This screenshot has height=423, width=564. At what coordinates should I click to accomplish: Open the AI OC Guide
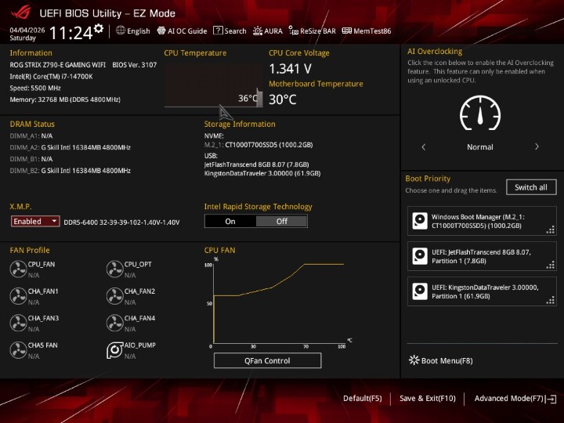[x=182, y=31]
